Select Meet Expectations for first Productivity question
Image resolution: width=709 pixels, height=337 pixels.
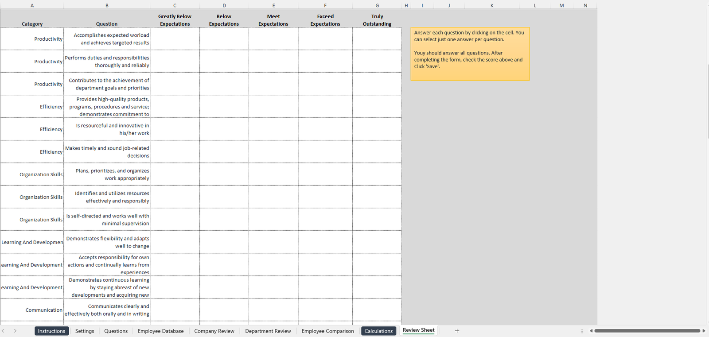[273, 39]
